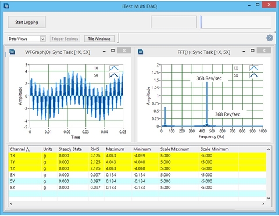Select the 1X channel row
This screenshot has height=216, width=279.
(x=137, y=156)
